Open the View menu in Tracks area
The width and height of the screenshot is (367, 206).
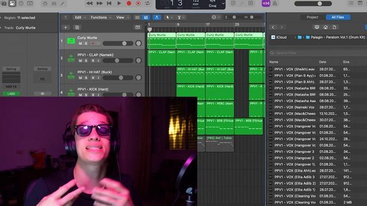pyautogui.click(x=122, y=18)
